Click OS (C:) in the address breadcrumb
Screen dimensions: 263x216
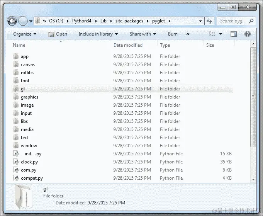[56, 21]
